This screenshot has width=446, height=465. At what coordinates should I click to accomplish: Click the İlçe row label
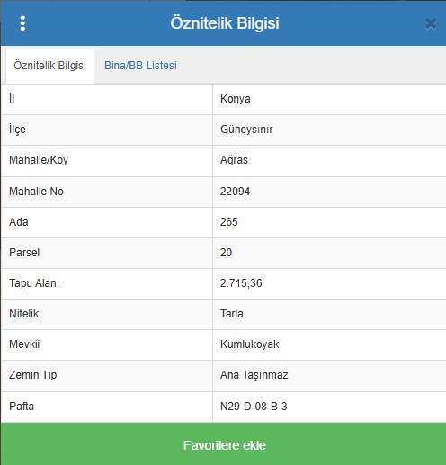17,130
